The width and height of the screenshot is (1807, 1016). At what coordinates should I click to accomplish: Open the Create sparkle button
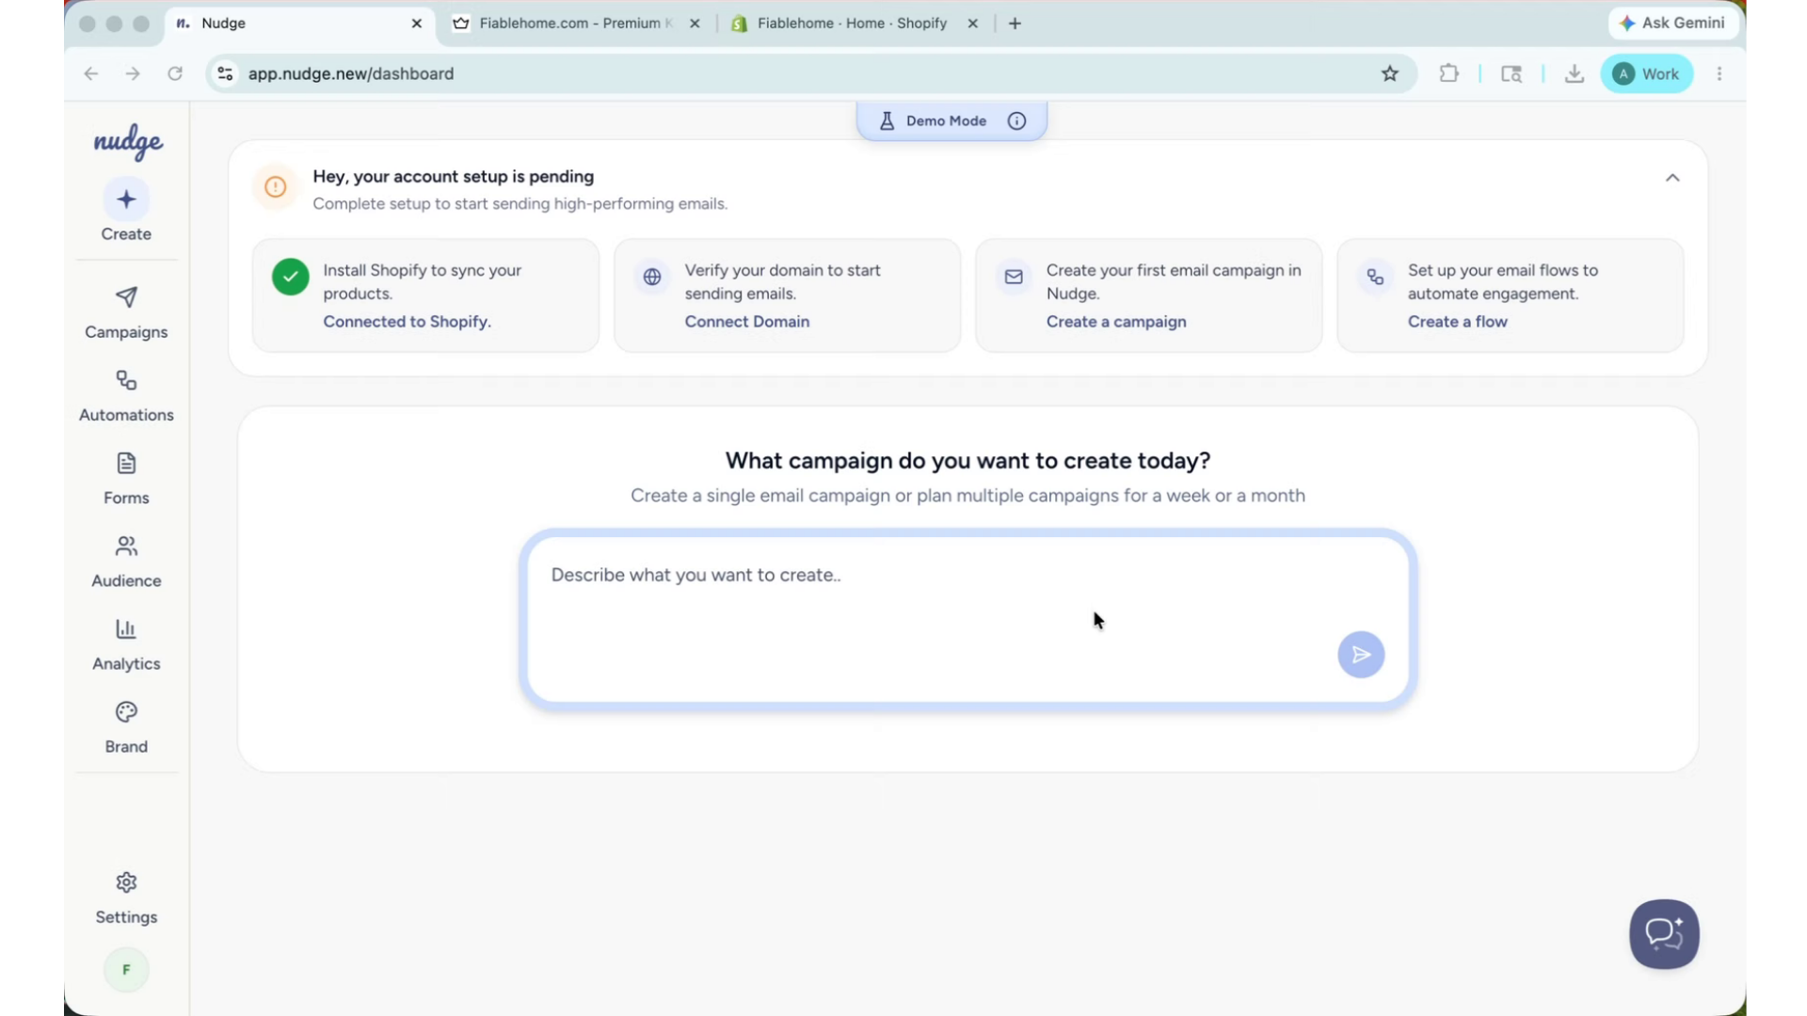[x=126, y=199]
